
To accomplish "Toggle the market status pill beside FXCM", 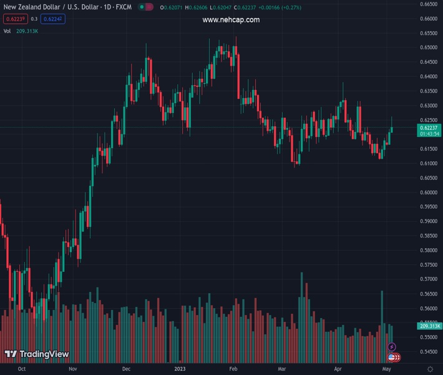I will (145, 7).
